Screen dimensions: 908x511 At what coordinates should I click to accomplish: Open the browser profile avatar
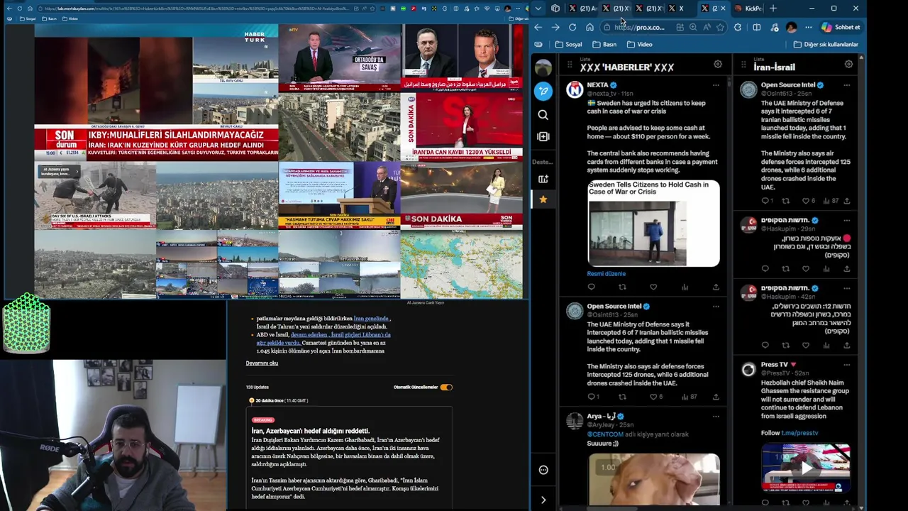[x=791, y=27]
